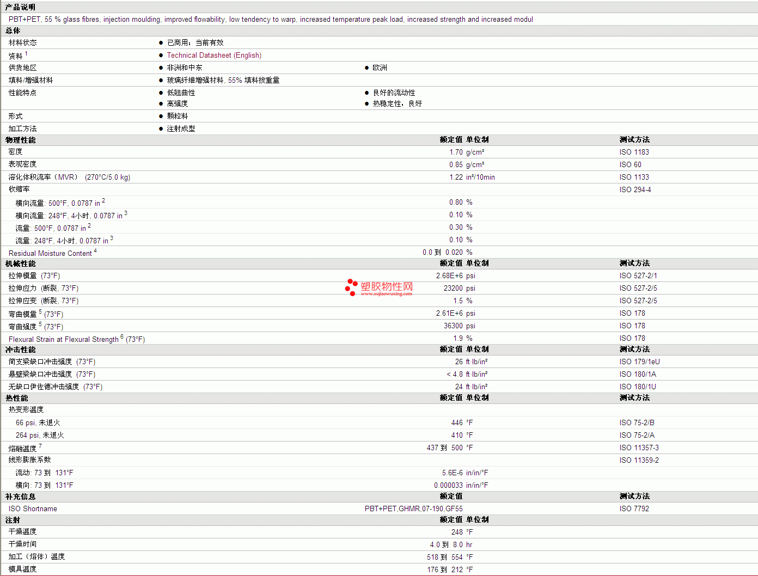Select the ISO 75-2/B test method
The width and height of the screenshot is (758, 576).
pyautogui.click(x=637, y=423)
